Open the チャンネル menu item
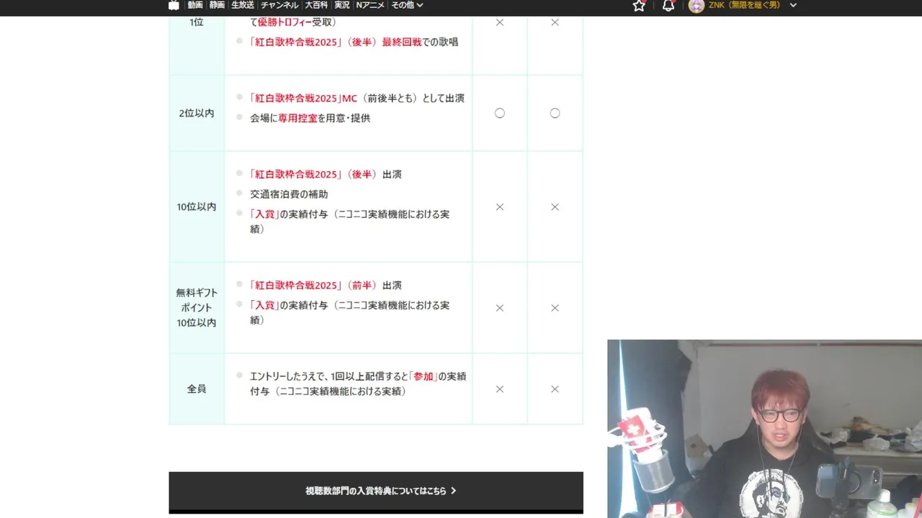The width and height of the screenshot is (922, 518). click(279, 5)
